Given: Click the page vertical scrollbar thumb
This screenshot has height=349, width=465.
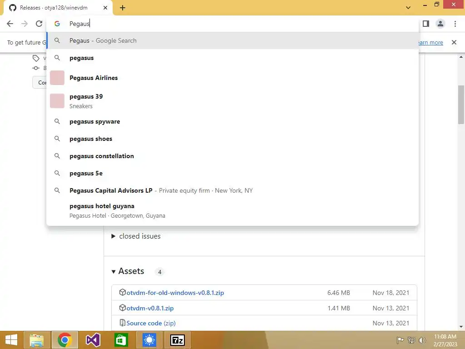Looking at the screenshot, I should click(461, 105).
